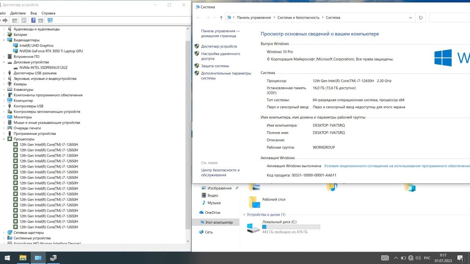Open the Диспетчер устройств link
The width and height of the screenshot is (470, 264).
point(219,46)
